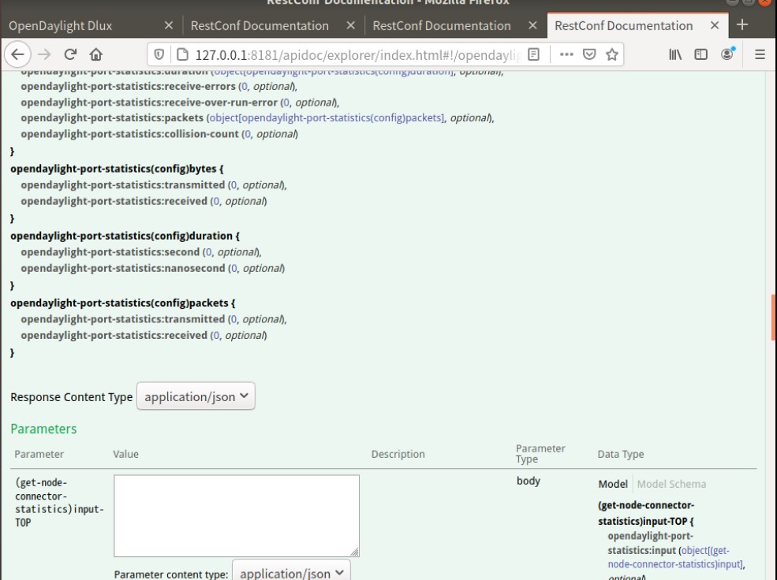Save page to Pocket icon
The height and width of the screenshot is (580, 777).
589,54
